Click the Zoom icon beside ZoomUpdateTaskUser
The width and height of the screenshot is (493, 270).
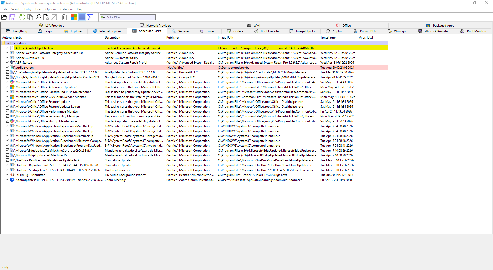[12, 180]
